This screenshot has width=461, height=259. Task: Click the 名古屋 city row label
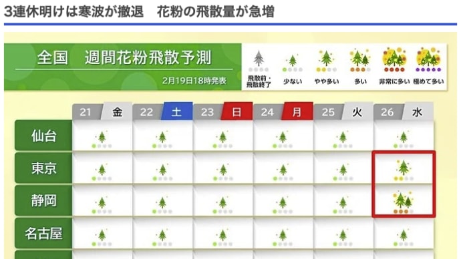43,234
